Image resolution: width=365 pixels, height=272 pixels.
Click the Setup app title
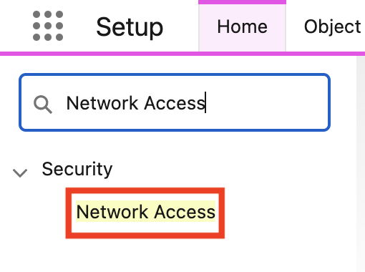pyautogui.click(x=130, y=27)
